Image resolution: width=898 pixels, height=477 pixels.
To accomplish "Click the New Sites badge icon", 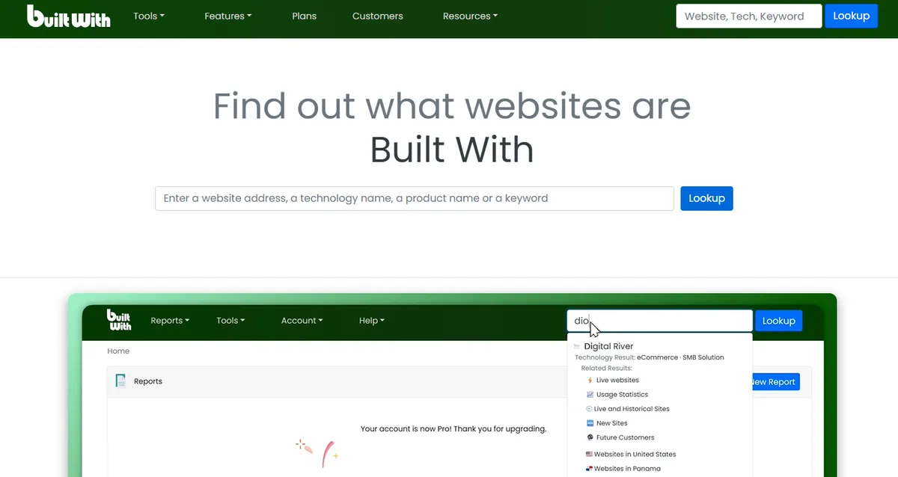I will click(x=590, y=423).
